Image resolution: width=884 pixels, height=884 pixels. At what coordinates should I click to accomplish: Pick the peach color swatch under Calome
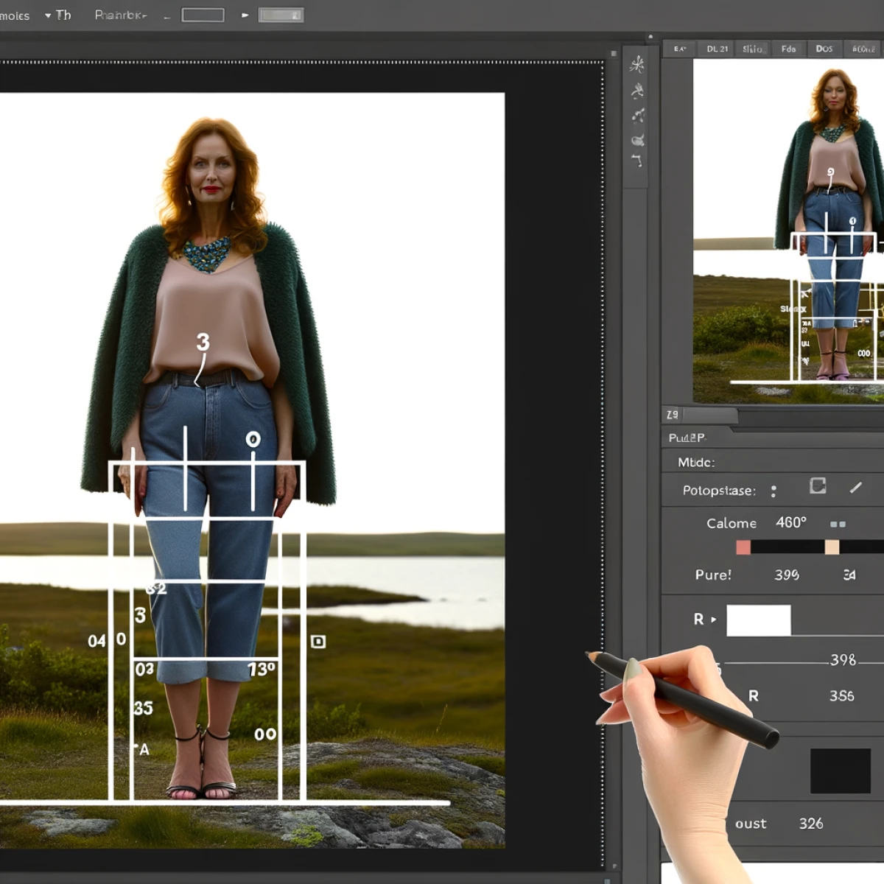tap(832, 547)
